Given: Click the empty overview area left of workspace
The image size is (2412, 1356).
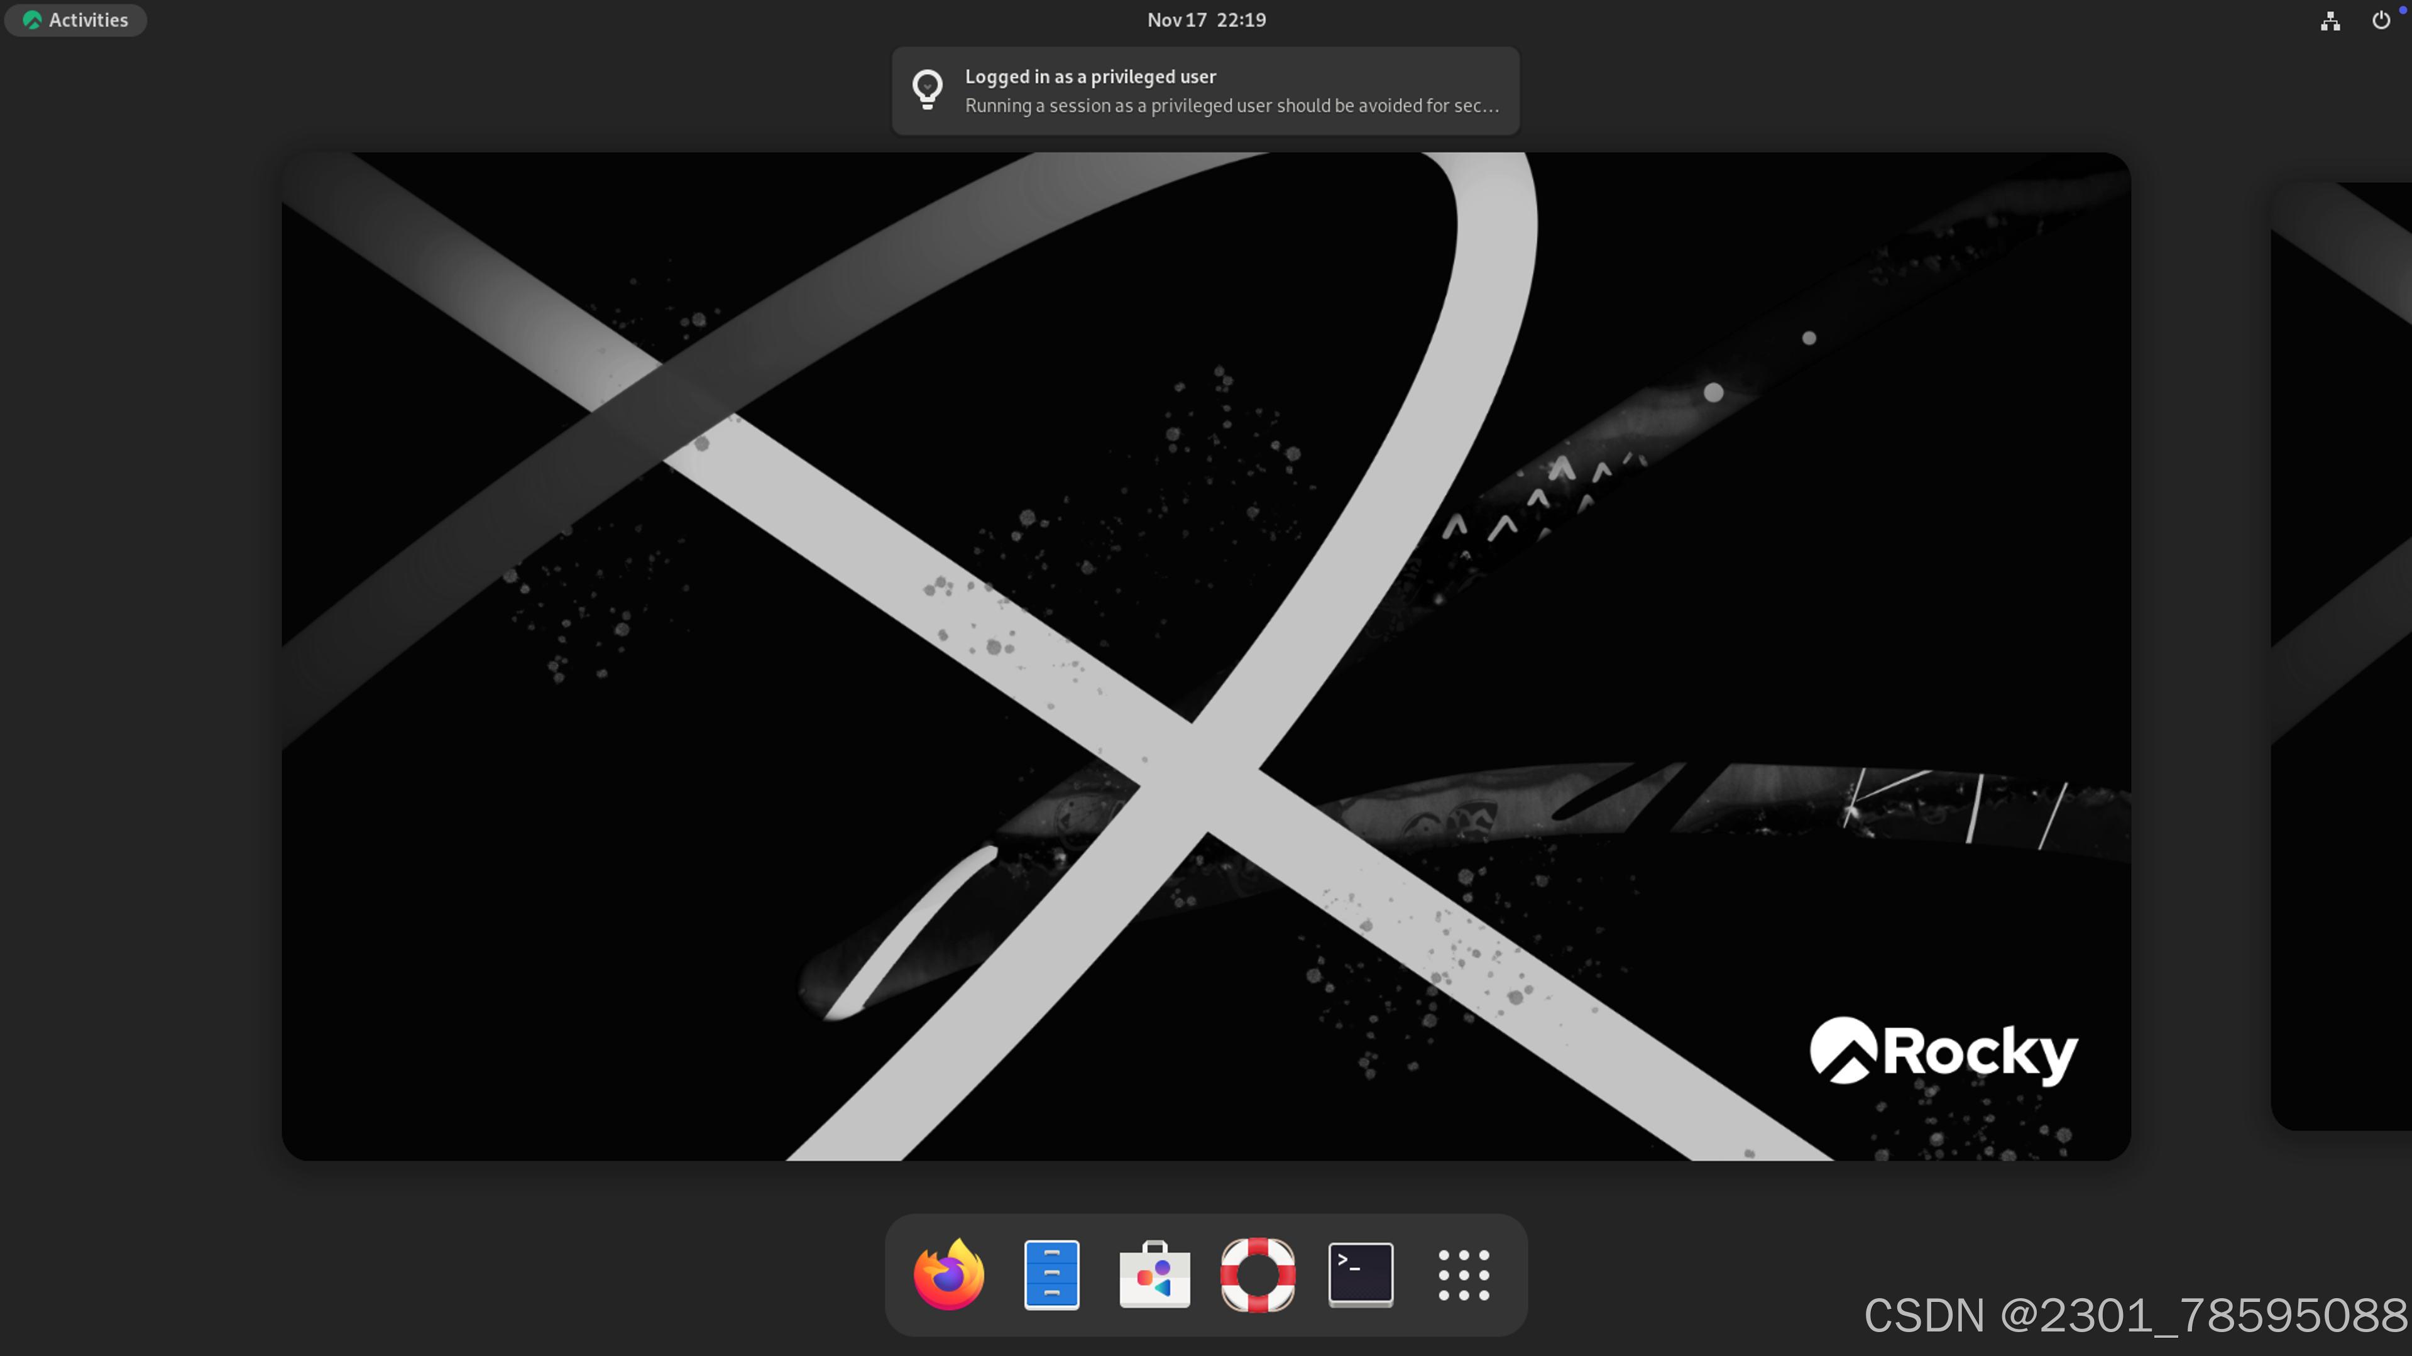Looking at the screenshot, I should (x=140, y=655).
